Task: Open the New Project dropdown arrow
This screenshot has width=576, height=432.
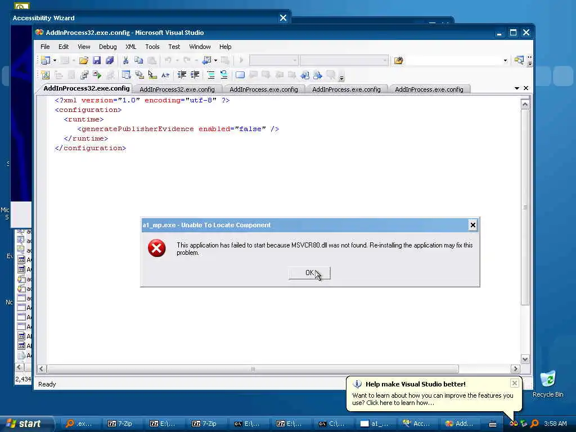Action: (x=55, y=60)
